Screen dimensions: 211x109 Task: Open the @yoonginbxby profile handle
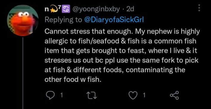[x=96, y=9]
